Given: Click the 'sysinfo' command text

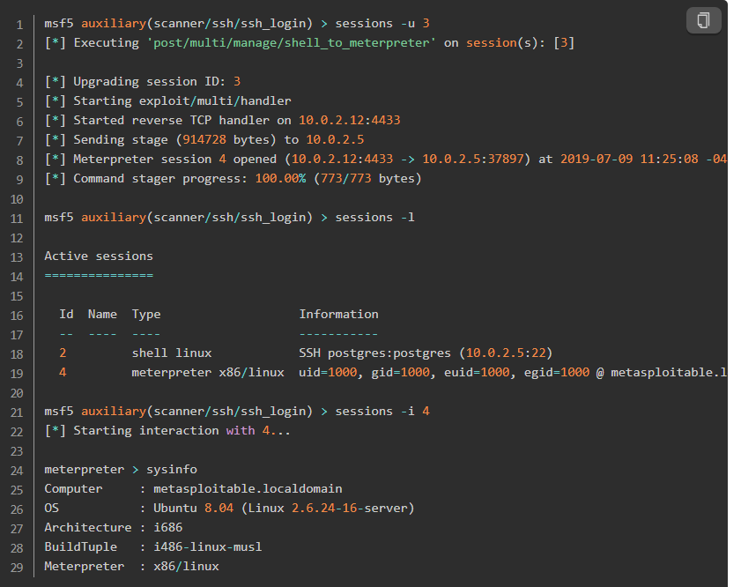Looking at the screenshot, I should 172,470.
